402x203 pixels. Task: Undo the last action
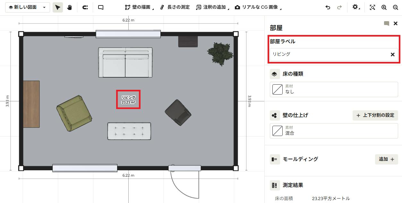point(328,7)
